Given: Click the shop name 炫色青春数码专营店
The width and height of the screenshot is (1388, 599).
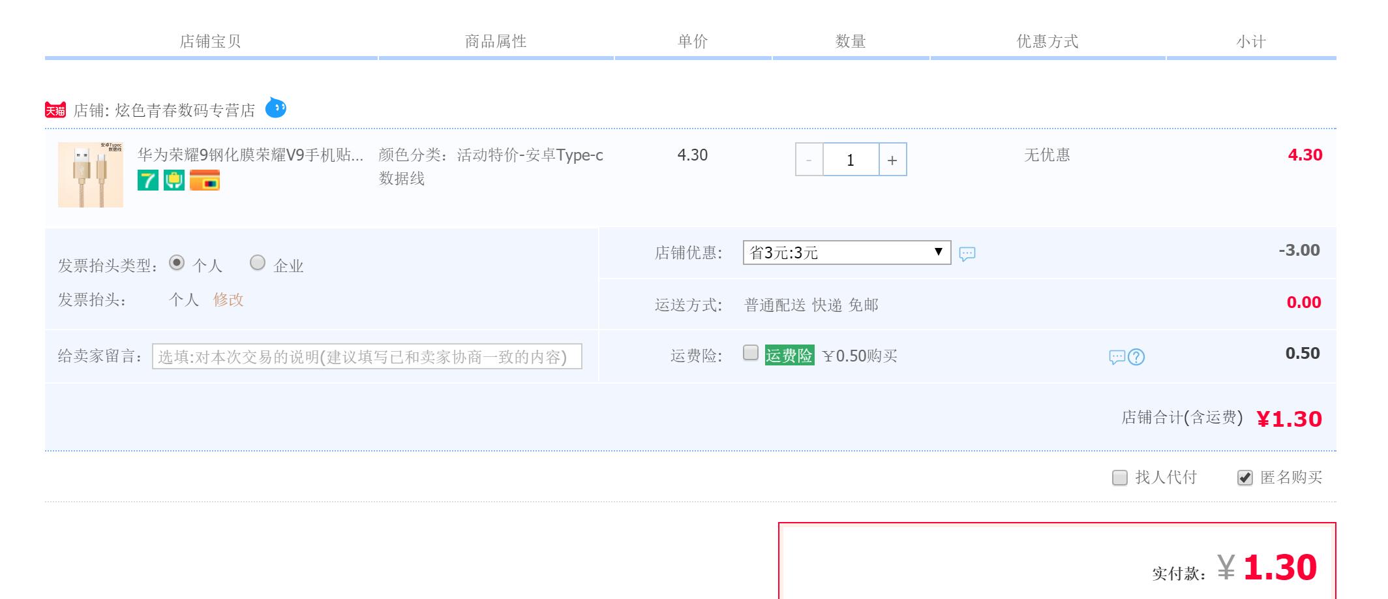Looking at the screenshot, I should click(x=185, y=110).
